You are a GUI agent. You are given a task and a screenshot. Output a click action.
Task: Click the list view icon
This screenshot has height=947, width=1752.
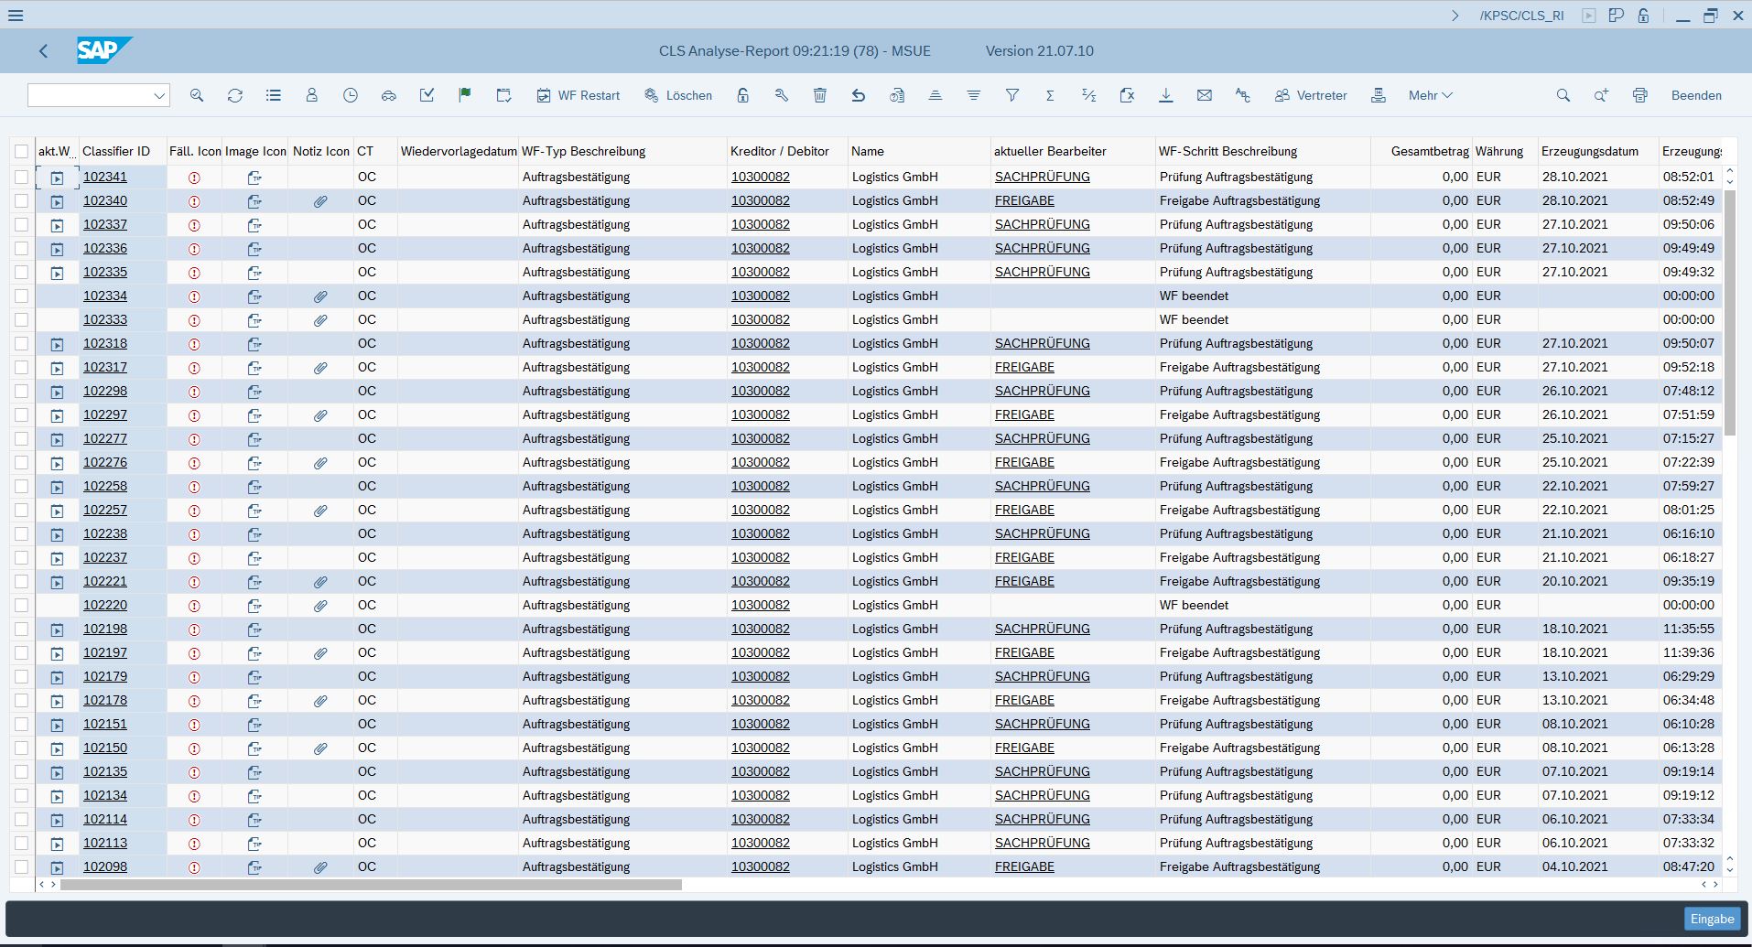pos(274,95)
